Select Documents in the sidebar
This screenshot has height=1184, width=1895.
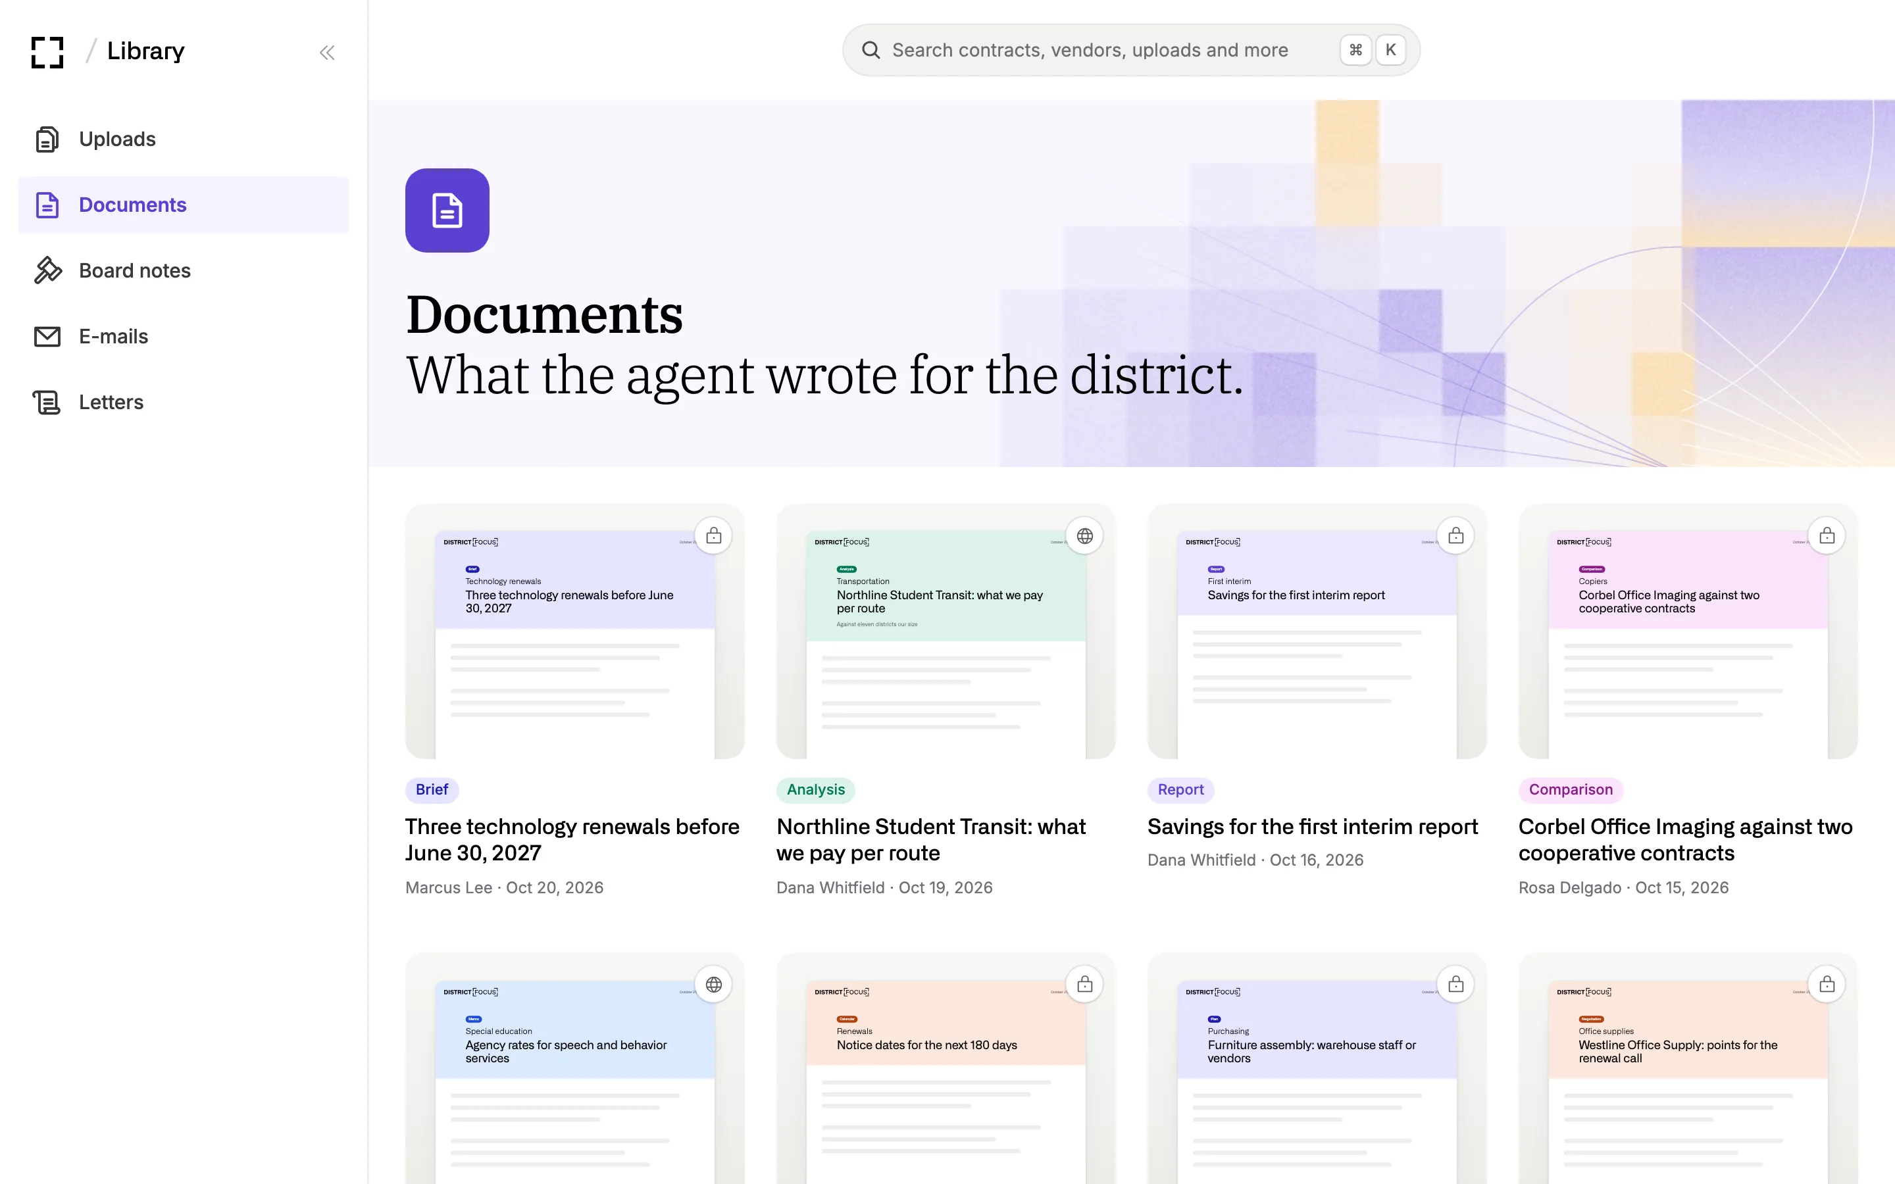point(183,205)
